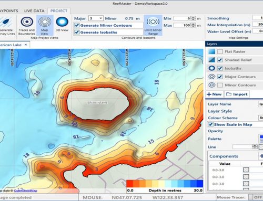Click Flat Raster layer icon
263x201 pixels.
(x=211, y=51)
